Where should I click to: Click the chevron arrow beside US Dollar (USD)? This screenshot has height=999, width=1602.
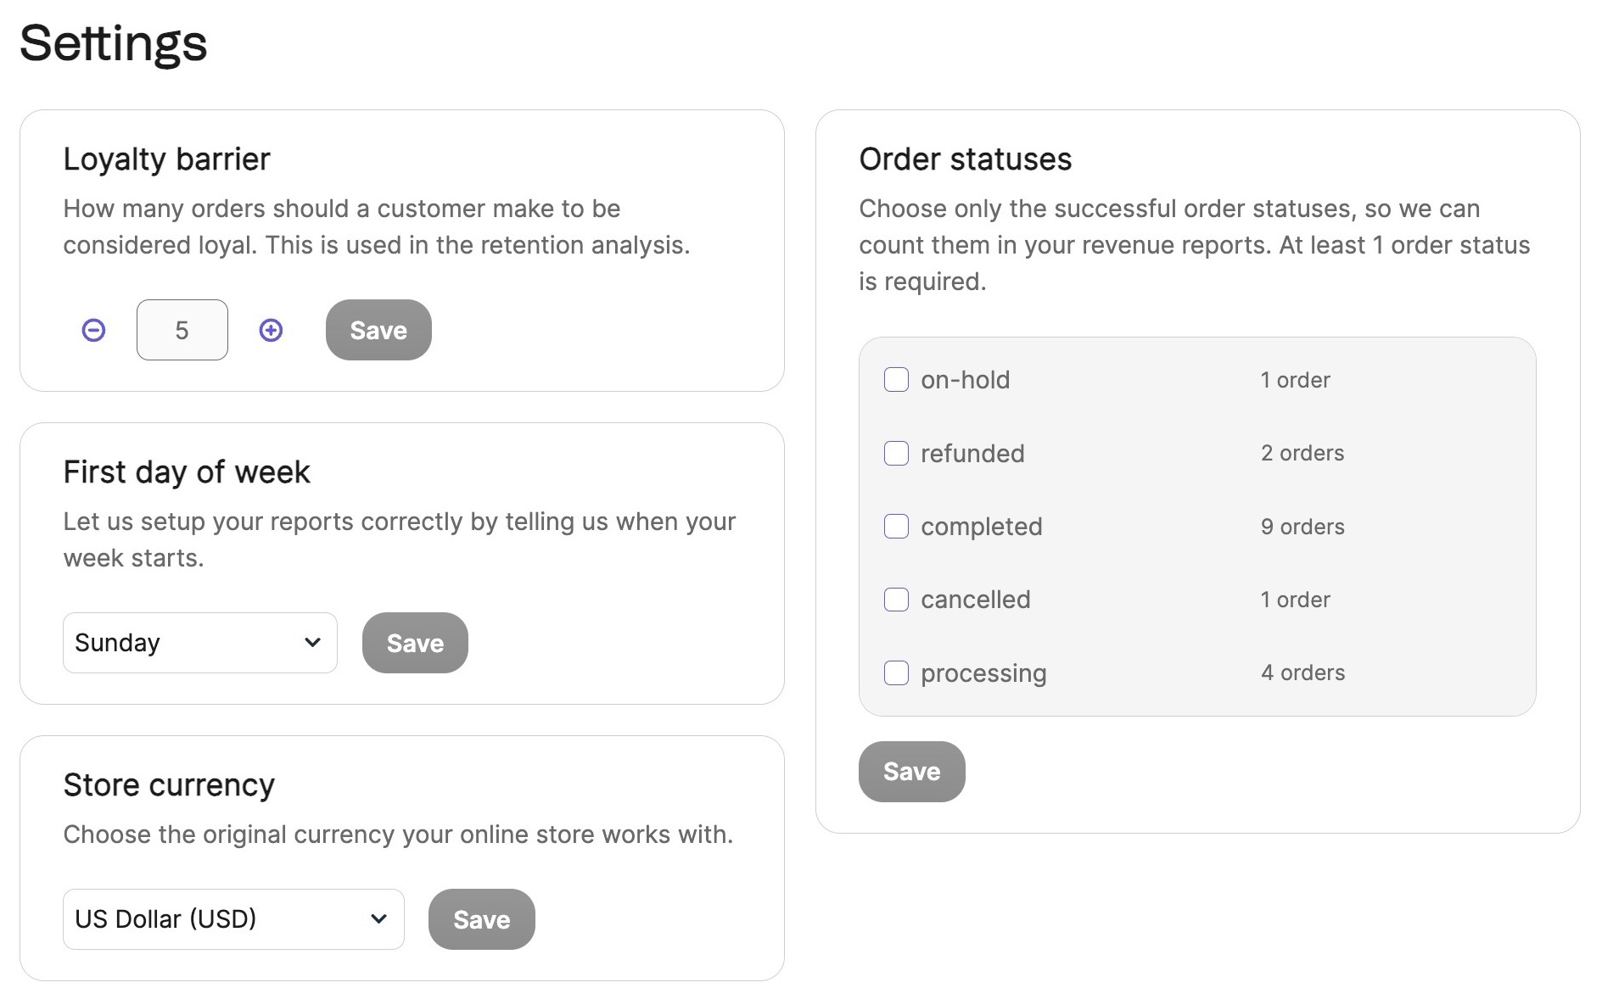[x=379, y=919]
